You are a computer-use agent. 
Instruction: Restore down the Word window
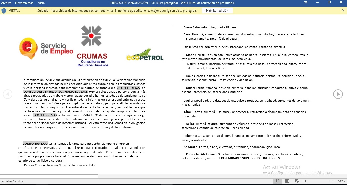(x=329, y=3)
